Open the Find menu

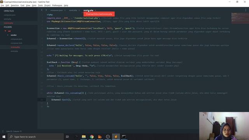pos(23,5)
